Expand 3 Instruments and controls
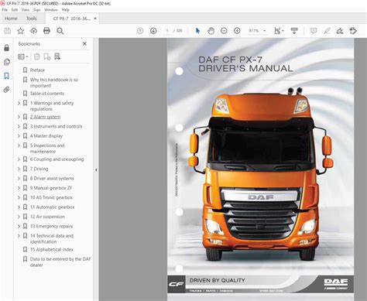 coord(19,126)
